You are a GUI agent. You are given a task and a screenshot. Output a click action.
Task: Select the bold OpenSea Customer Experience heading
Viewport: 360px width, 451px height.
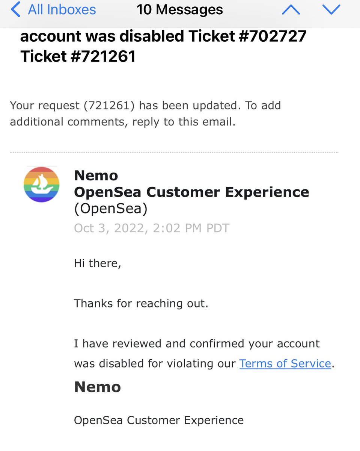pyautogui.click(x=191, y=192)
